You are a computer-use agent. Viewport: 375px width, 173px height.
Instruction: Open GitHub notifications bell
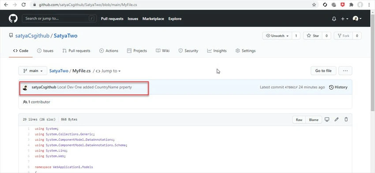point(334,19)
